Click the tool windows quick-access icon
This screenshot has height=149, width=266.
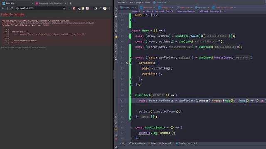pos(116,147)
